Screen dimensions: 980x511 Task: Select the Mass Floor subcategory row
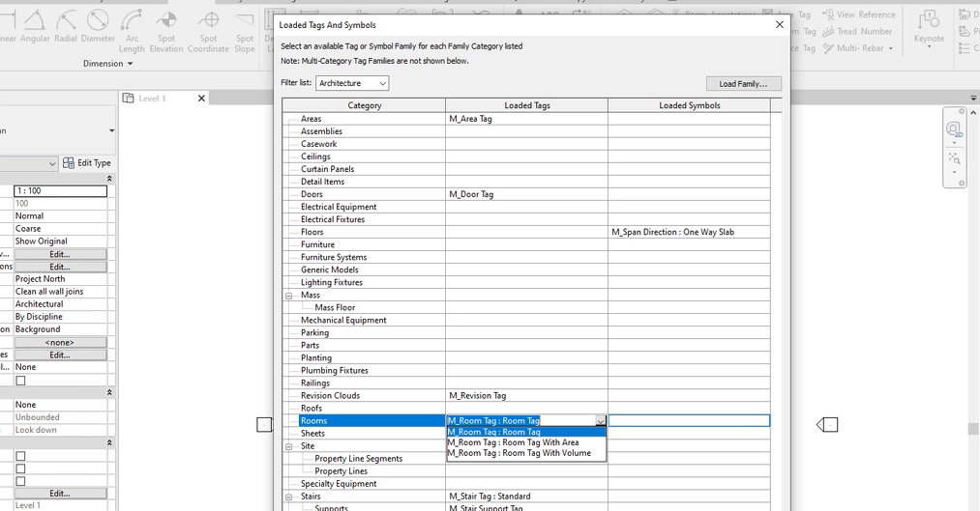pyautogui.click(x=364, y=307)
